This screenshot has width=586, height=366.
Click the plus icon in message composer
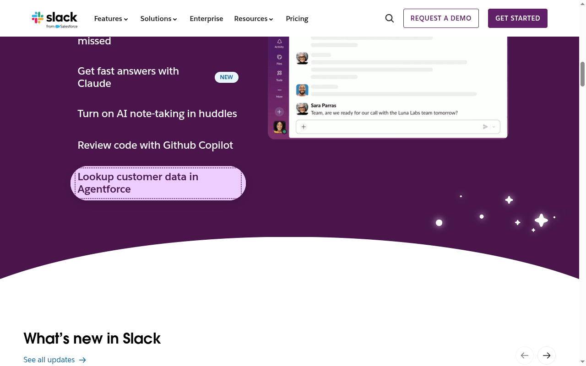click(x=304, y=127)
